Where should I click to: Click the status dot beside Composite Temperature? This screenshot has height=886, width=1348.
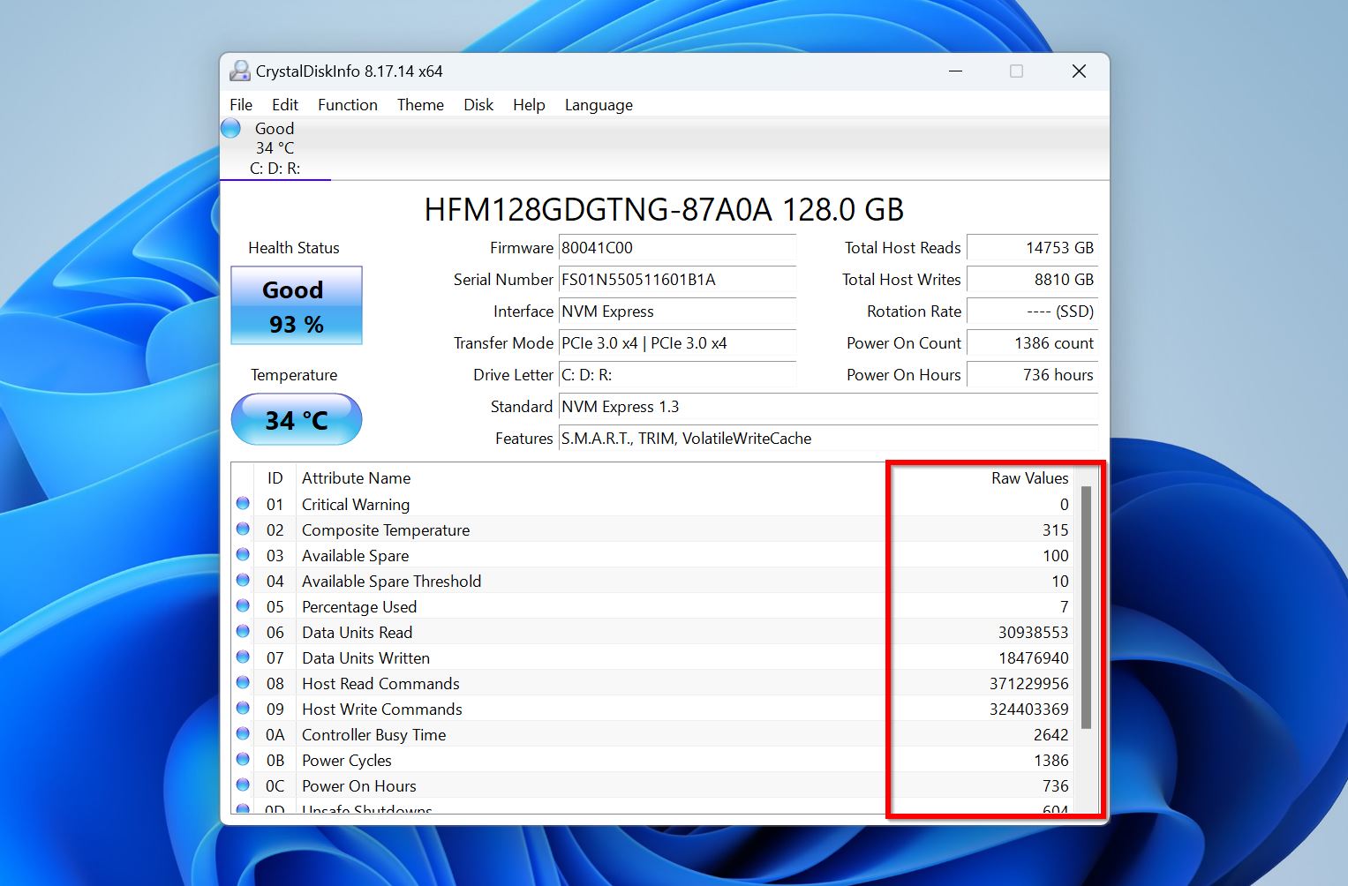tap(243, 529)
